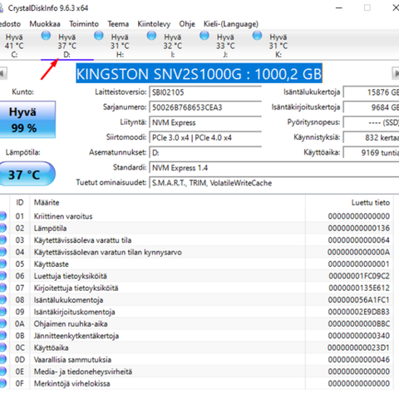Image resolution: width=399 pixels, height=399 pixels.
Task: Minimize the CrystalDiskInfo window
Action: [339, 7]
